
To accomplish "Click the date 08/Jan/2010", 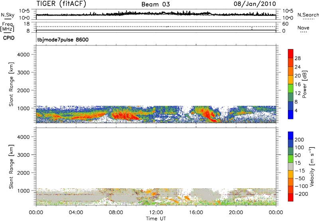I will (255, 4).
